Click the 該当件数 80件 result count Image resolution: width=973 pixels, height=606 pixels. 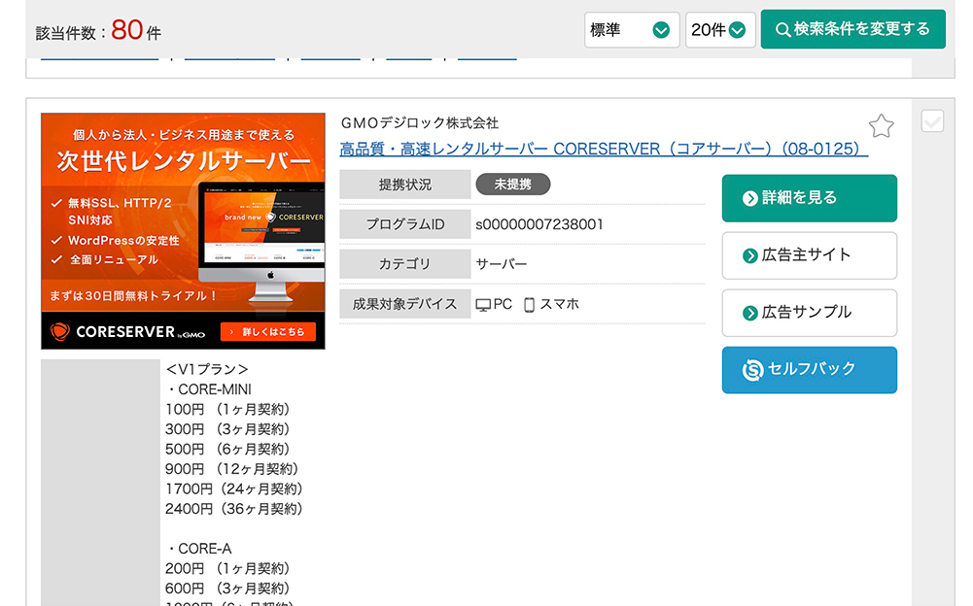point(98,30)
